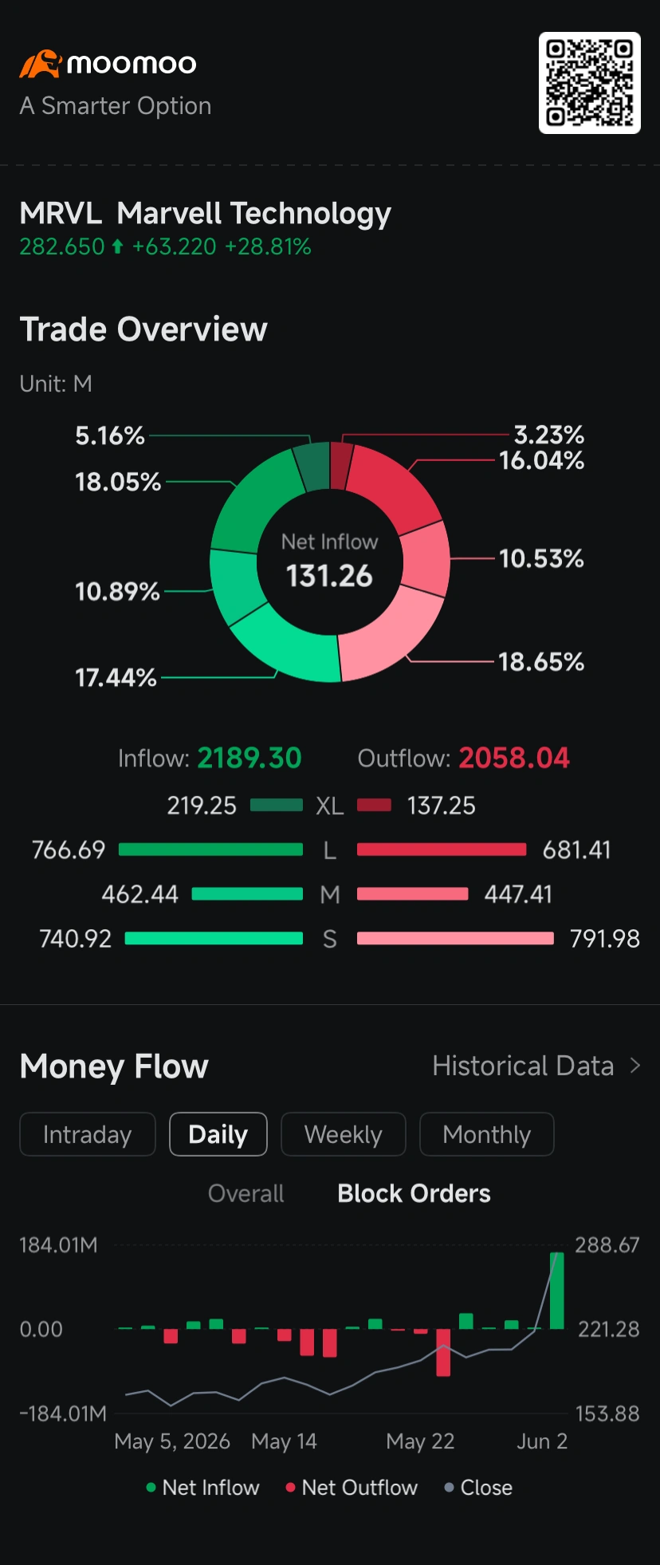Click the 447.41 medium outflow value
Viewport: 660px width, 1565px height.
tap(518, 894)
